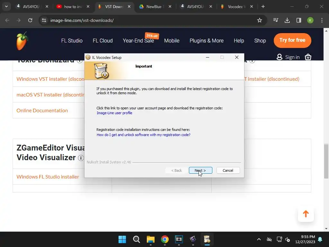Click the scrollbar down arrow
Viewport: 329px width, 247px height.
(326, 229)
